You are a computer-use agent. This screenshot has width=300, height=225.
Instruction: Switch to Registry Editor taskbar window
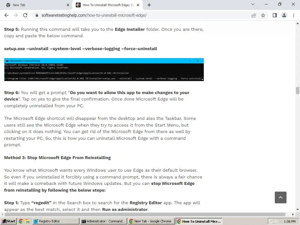[x=56, y=221]
